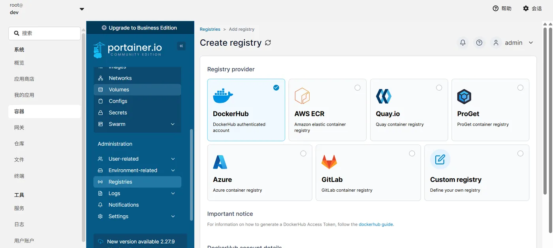Click the Environment-related drive icon

click(x=100, y=170)
